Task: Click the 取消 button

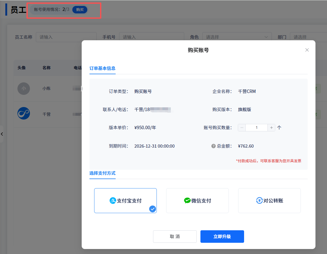Action: (x=175, y=237)
